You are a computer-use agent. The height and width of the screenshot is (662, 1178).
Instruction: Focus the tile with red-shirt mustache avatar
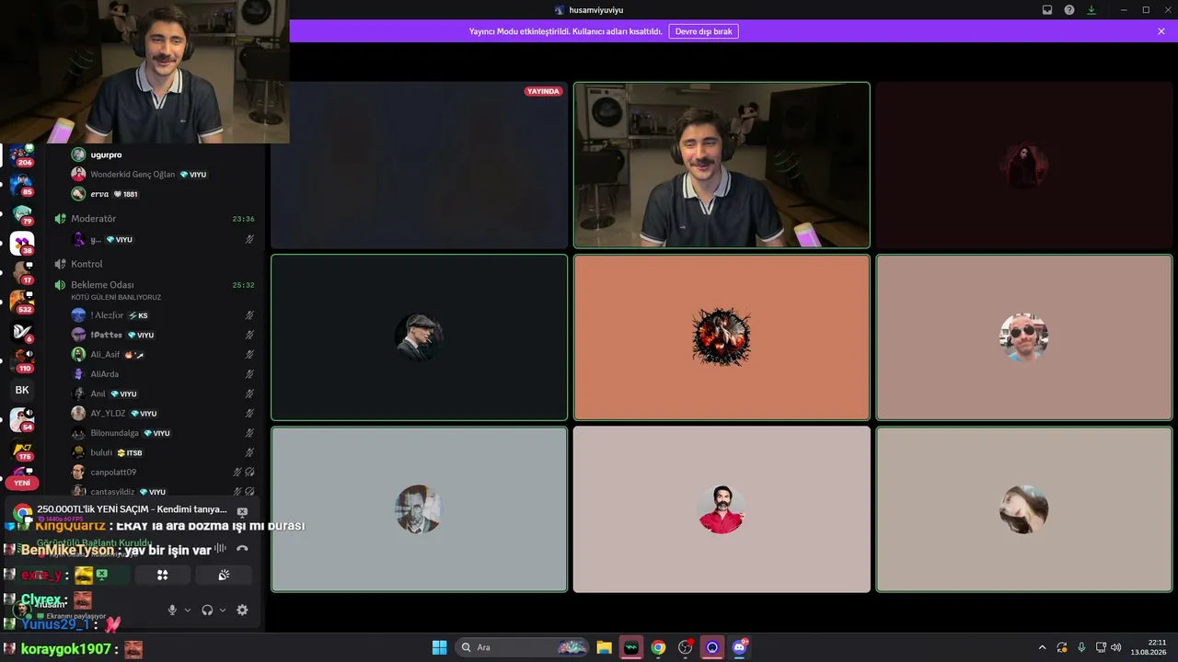coord(722,509)
